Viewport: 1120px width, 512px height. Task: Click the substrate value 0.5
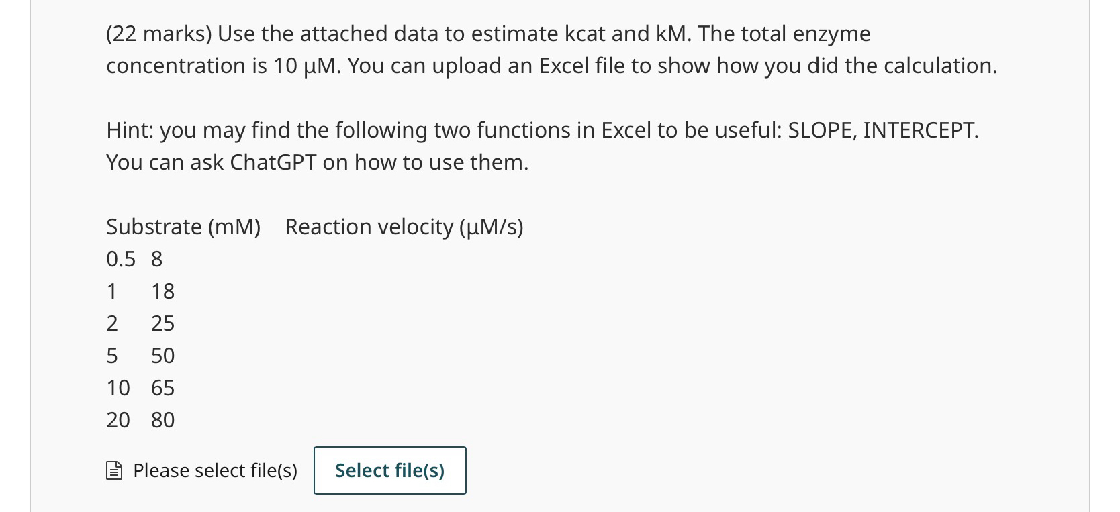pyautogui.click(x=121, y=259)
